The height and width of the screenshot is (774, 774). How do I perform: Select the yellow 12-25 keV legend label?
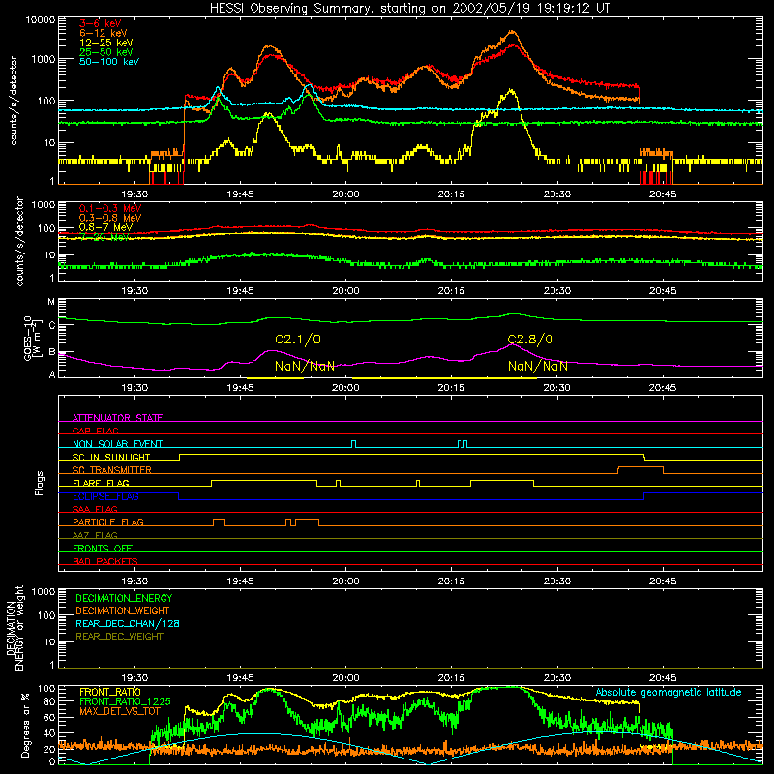tap(105, 43)
